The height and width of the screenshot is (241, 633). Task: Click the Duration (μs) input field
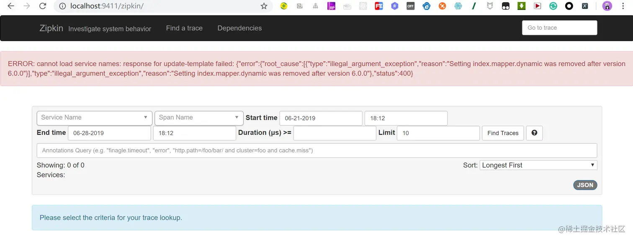point(335,133)
